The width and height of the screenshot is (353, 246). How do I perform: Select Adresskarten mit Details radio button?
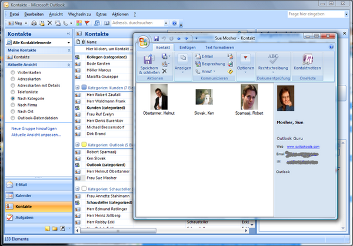pos(13,85)
